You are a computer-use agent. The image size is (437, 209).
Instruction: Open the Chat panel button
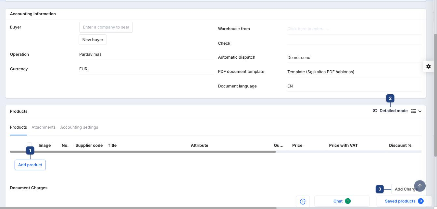pyautogui.click(x=342, y=201)
